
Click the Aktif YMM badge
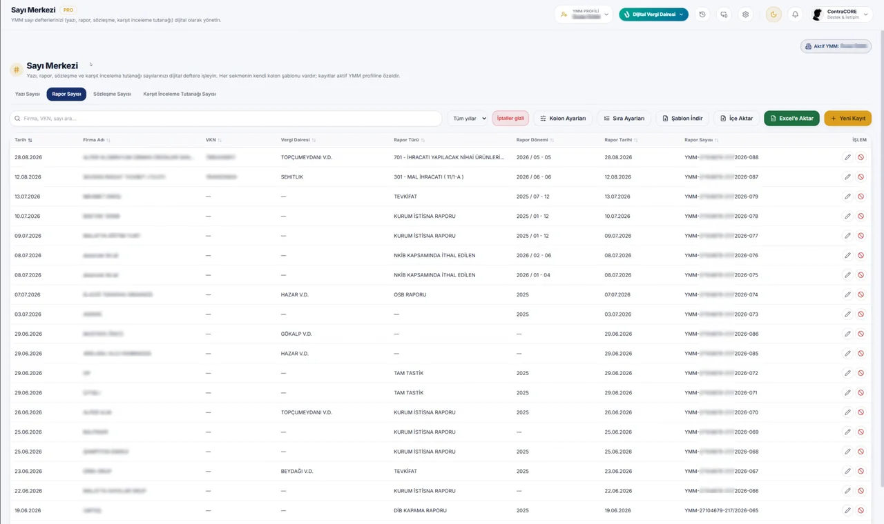point(836,46)
